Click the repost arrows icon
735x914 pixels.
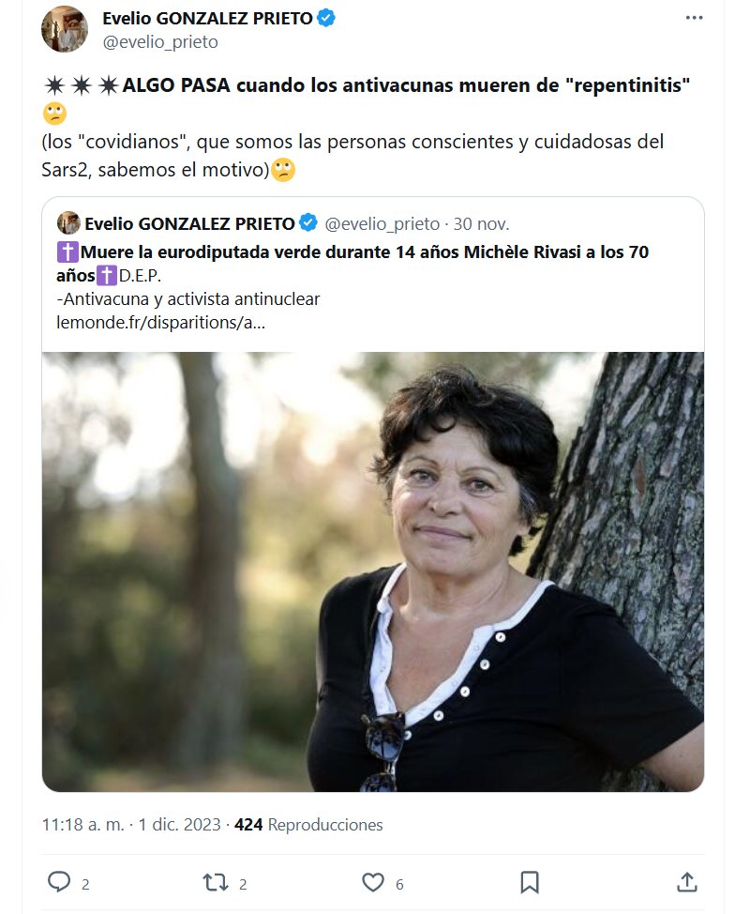click(215, 882)
